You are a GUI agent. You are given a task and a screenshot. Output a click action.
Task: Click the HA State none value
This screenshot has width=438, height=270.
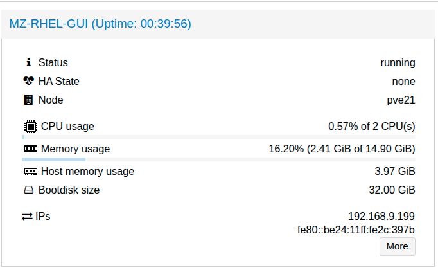coord(403,82)
